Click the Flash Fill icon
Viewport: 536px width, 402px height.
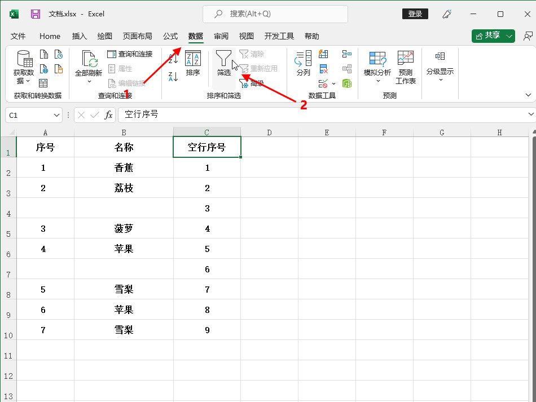click(x=324, y=54)
